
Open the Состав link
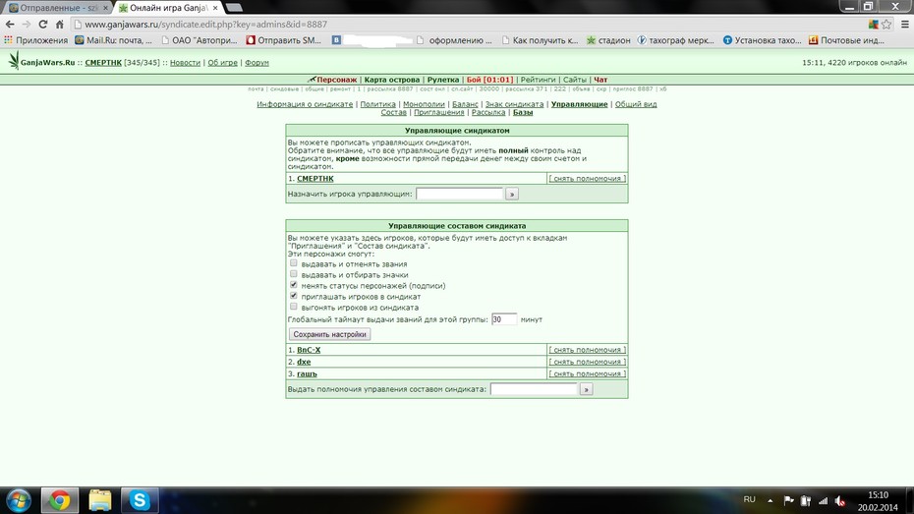coord(393,112)
